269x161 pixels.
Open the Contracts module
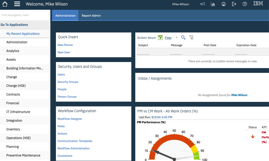pyautogui.click(x=25, y=94)
